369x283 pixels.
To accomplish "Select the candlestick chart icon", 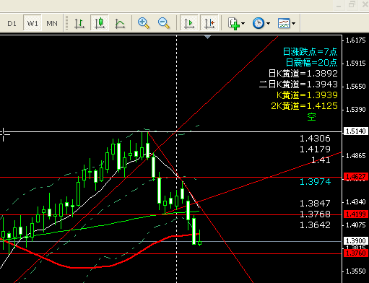I will point(100,23).
